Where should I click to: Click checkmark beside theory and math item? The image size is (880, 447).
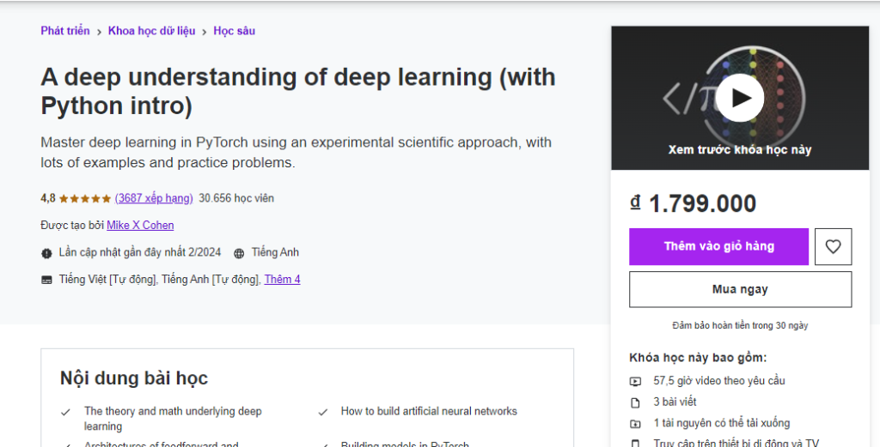click(x=65, y=412)
